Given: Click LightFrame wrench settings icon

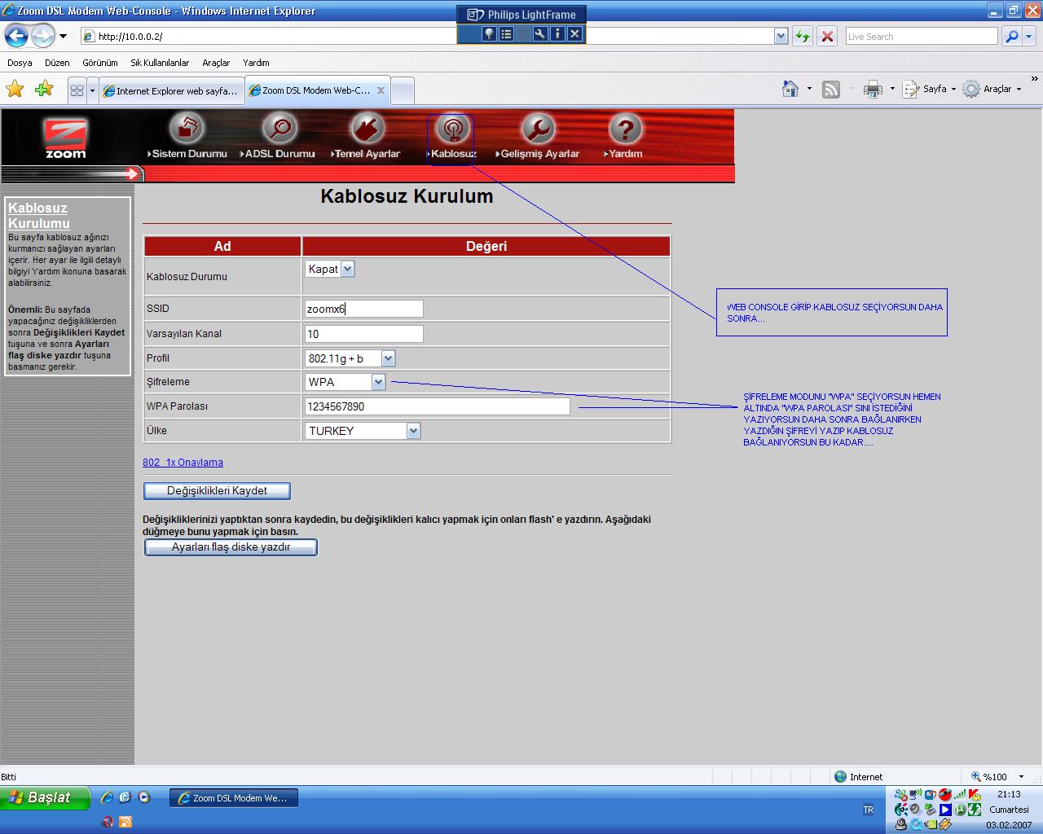Looking at the screenshot, I should (x=539, y=33).
